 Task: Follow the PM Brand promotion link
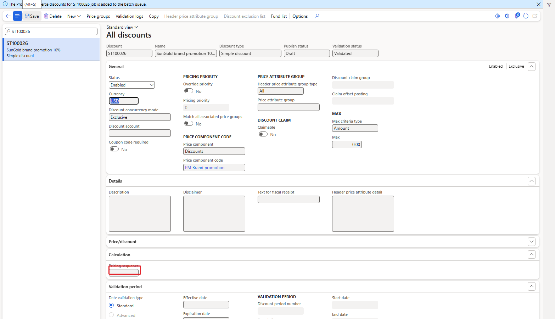tap(205, 168)
